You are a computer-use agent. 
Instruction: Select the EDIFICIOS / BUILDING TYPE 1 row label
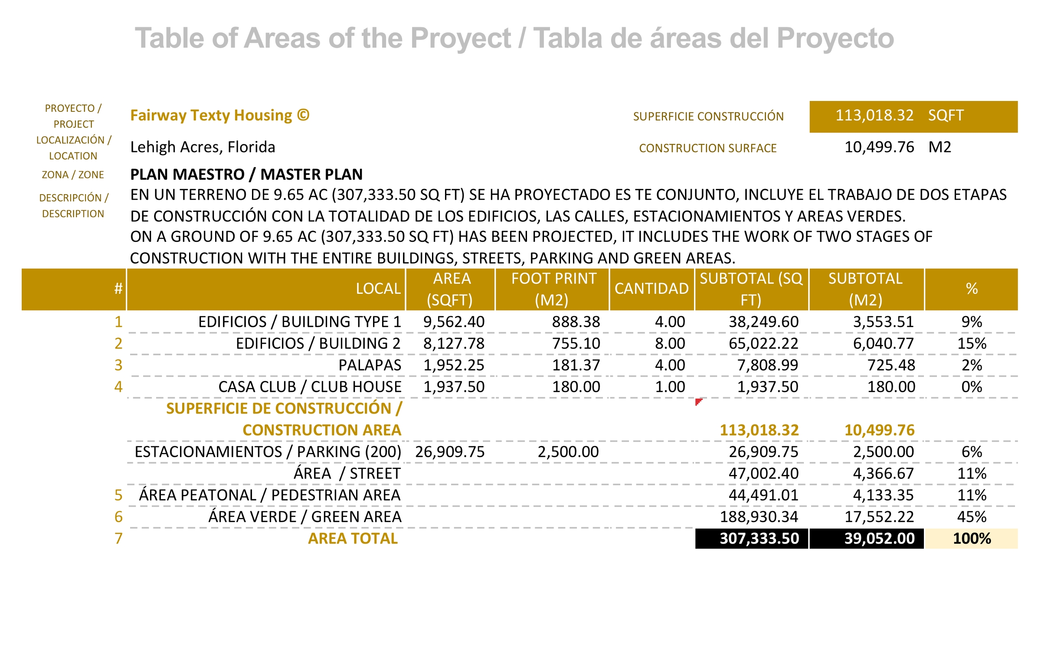[299, 322]
